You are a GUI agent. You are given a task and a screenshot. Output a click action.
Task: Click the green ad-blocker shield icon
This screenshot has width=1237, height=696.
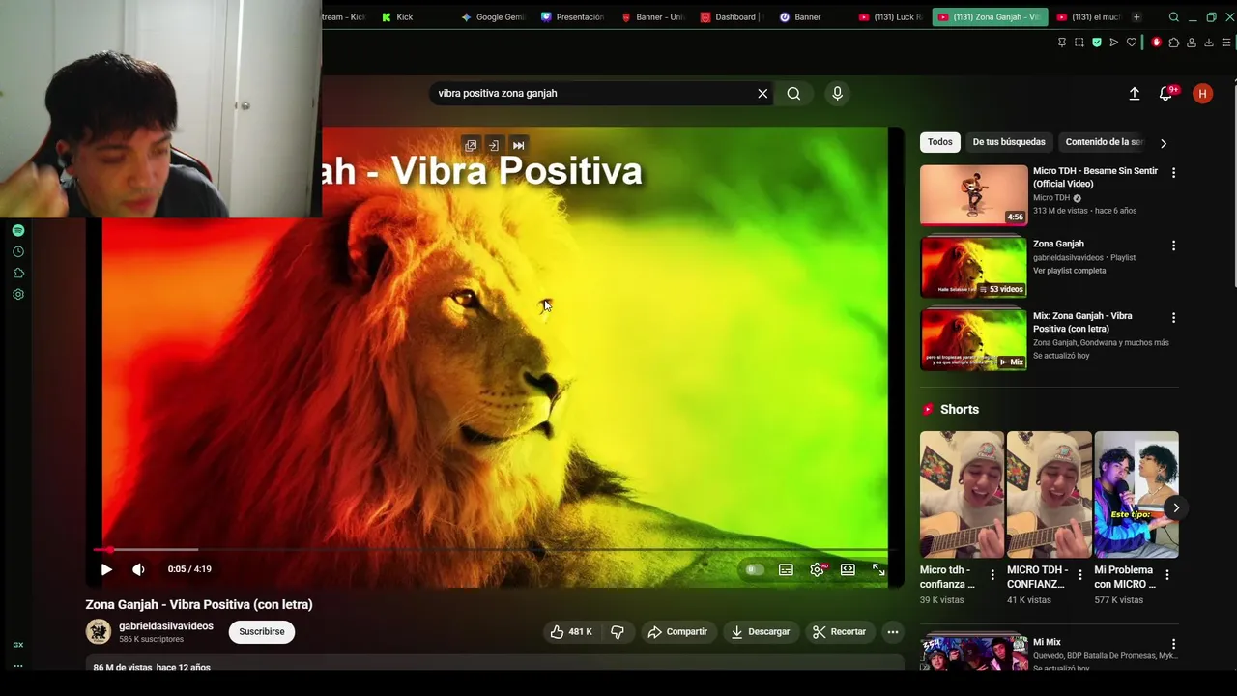pos(1097,43)
